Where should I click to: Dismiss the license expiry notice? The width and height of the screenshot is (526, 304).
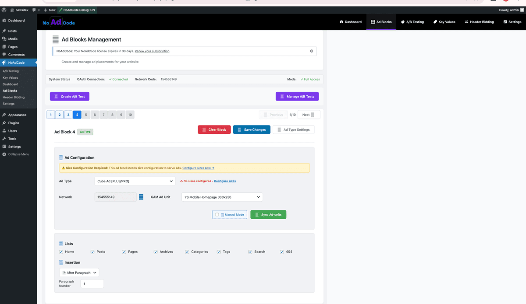[x=312, y=51]
